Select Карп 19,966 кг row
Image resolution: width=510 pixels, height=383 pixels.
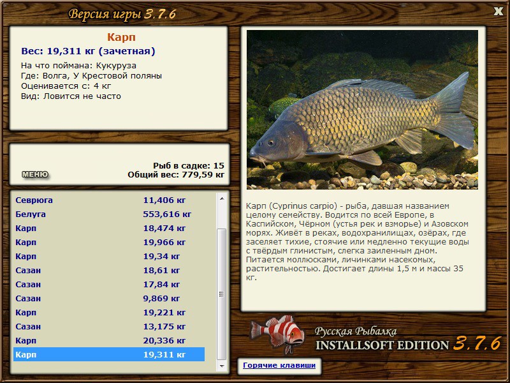pyautogui.click(x=109, y=242)
